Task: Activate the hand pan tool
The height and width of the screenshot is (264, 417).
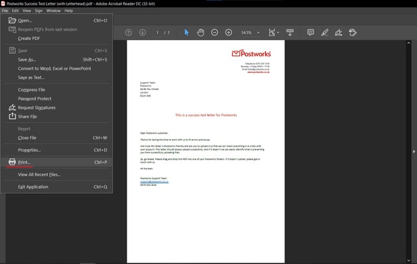Action: point(201,33)
